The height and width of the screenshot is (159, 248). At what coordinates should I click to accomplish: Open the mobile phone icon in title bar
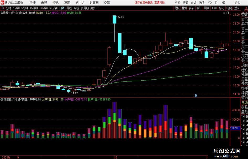point(216,3)
